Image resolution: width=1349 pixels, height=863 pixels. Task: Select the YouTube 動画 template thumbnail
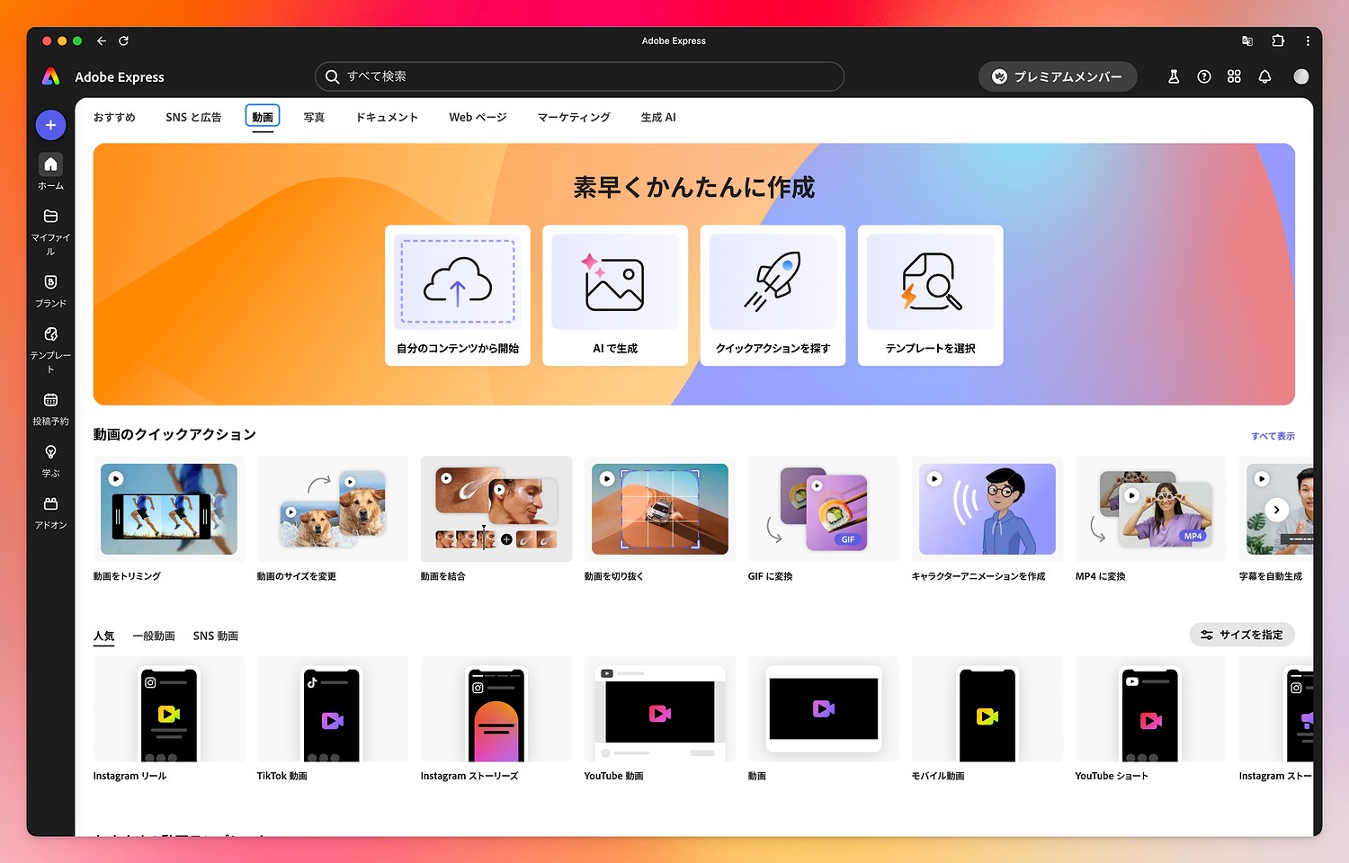click(659, 710)
